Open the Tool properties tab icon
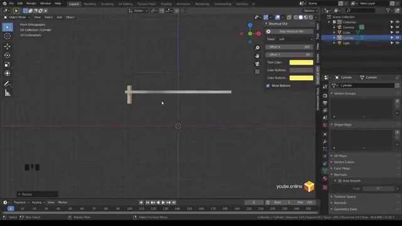Image resolution: width=402 pixels, height=226 pixels. (325, 87)
